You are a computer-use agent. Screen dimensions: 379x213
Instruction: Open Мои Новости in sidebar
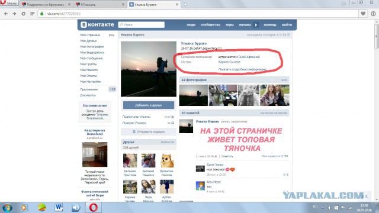(89, 70)
